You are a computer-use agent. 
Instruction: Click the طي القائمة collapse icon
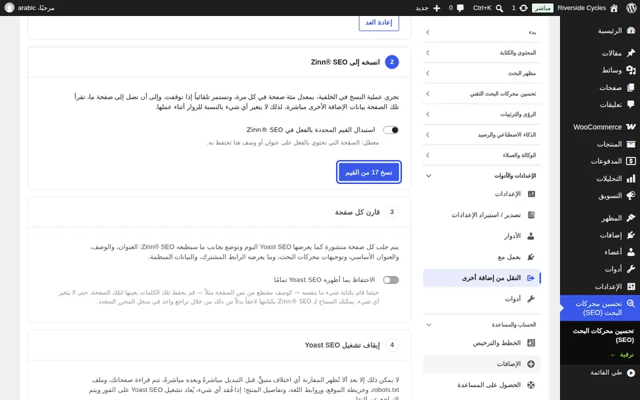pos(631,373)
